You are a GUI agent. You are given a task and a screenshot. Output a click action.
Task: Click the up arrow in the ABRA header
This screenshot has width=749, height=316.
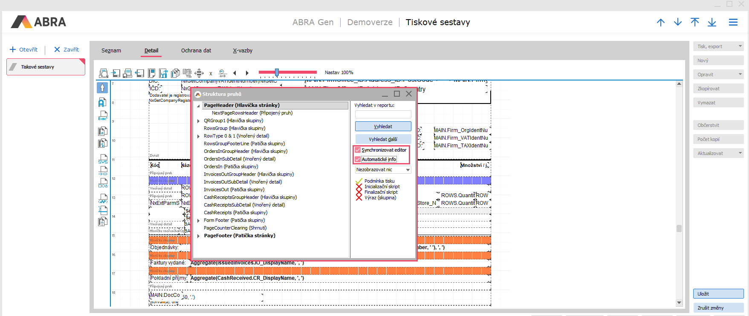(x=661, y=22)
